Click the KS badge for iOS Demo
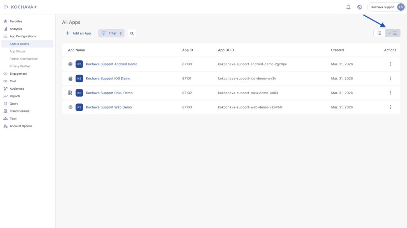The height and width of the screenshot is (228, 407). click(x=79, y=78)
